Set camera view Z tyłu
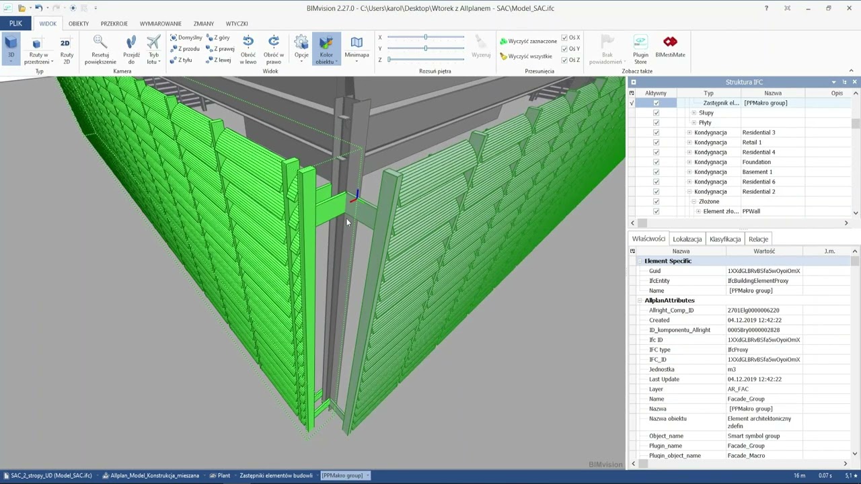 181,60
